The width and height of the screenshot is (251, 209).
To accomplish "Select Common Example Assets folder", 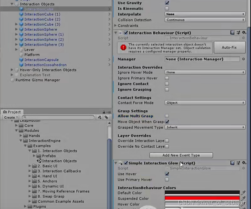I will [61, 201].
